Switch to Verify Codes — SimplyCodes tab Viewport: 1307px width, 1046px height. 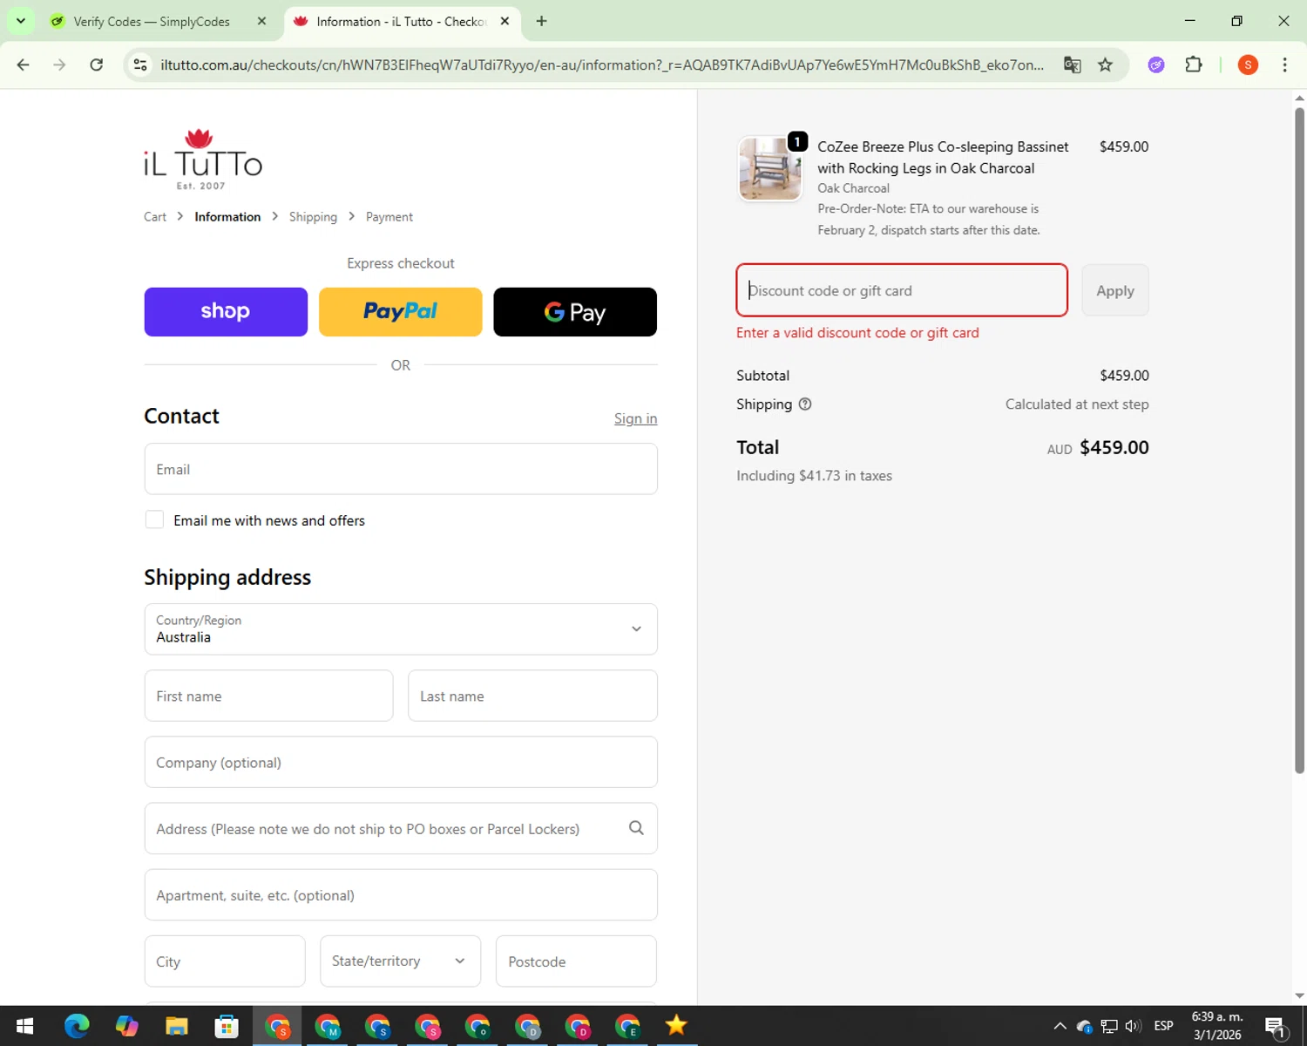pyautogui.click(x=151, y=21)
